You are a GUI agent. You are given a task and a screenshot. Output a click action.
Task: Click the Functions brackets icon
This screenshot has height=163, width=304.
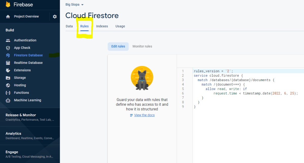pos(8,93)
